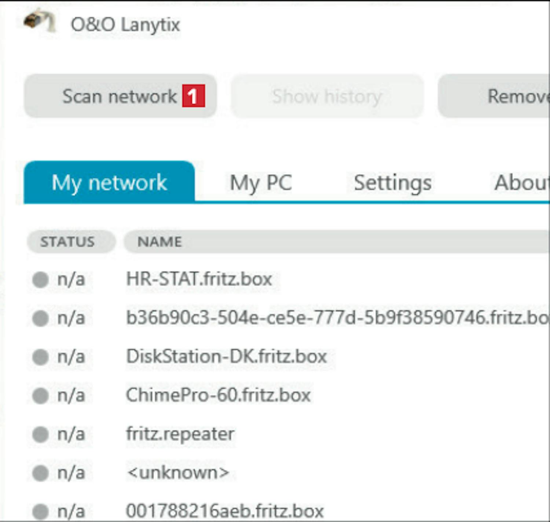Screen dimensions: 550x522
Task: Click the gray status dot for HR-STAT.fritz.box
Action: click(40, 280)
